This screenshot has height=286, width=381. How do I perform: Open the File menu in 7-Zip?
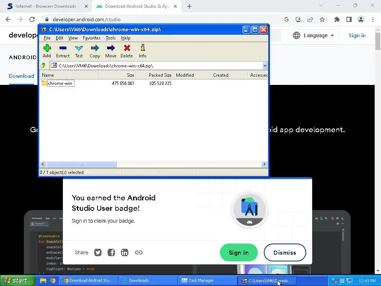click(47, 38)
